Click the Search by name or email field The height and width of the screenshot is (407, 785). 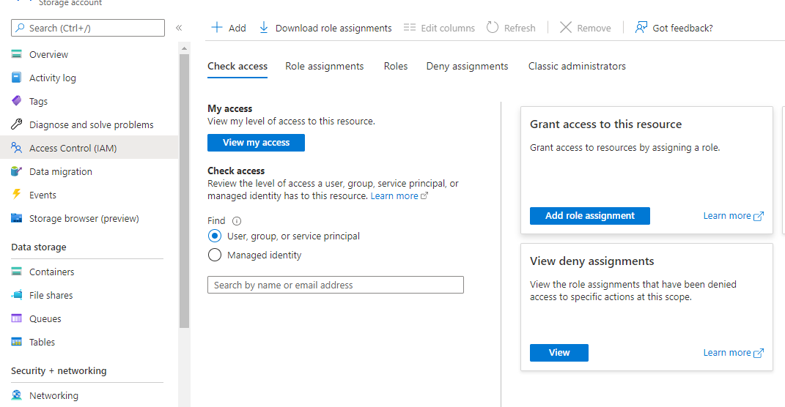point(336,285)
